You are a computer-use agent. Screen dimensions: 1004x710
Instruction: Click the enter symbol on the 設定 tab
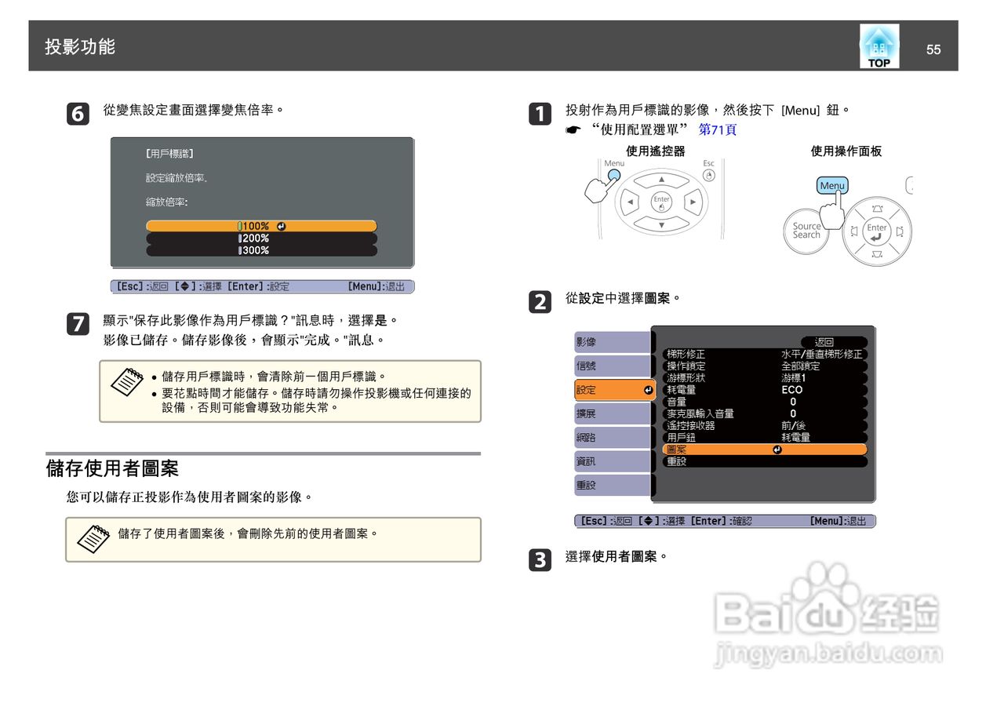click(x=648, y=390)
